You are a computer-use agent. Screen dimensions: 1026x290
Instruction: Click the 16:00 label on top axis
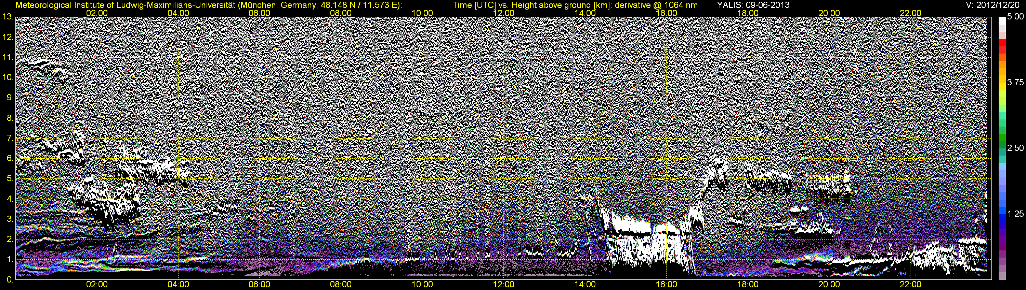tap(666, 13)
